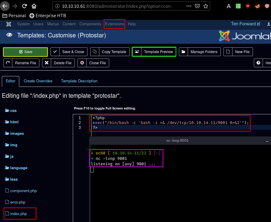This screenshot has height=222, width=271.
Task: Click the green square extension icon
Action: [x=238, y=6]
